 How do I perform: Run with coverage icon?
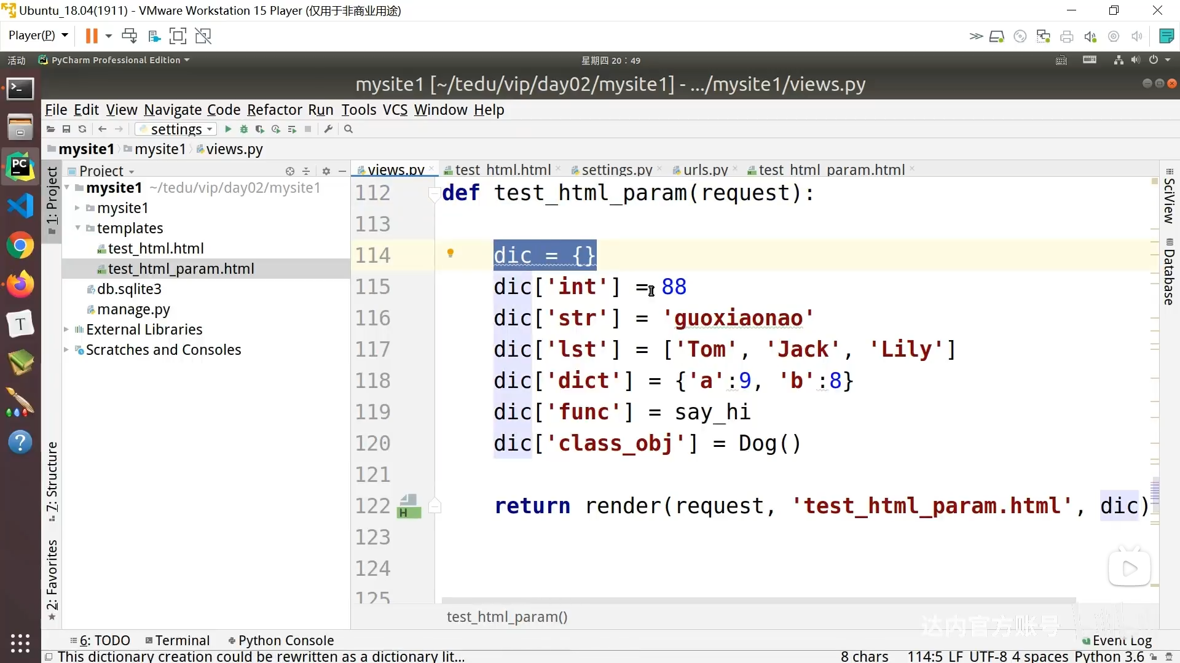click(260, 129)
